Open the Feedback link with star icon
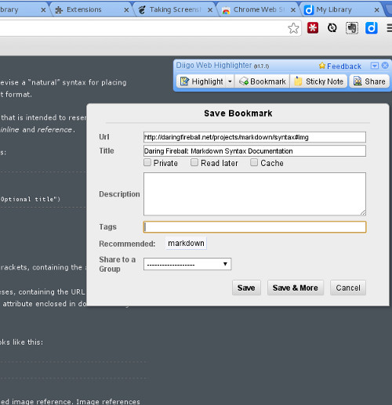 [340, 66]
